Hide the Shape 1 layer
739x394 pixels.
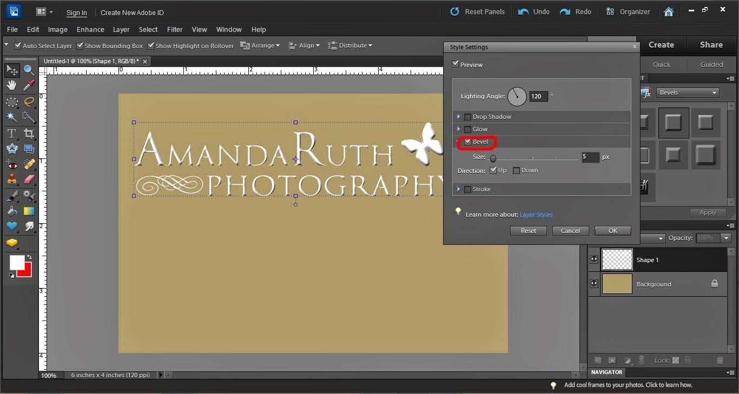point(594,260)
